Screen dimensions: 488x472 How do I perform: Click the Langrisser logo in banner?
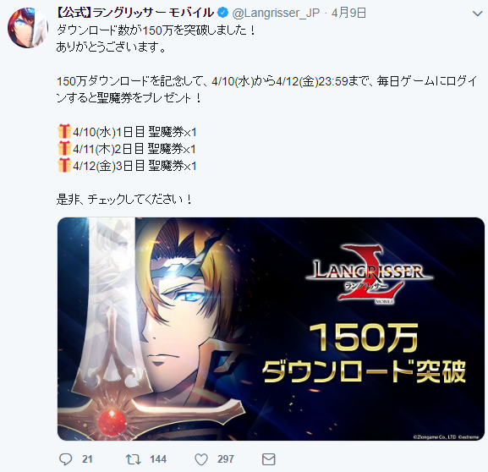point(370,274)
